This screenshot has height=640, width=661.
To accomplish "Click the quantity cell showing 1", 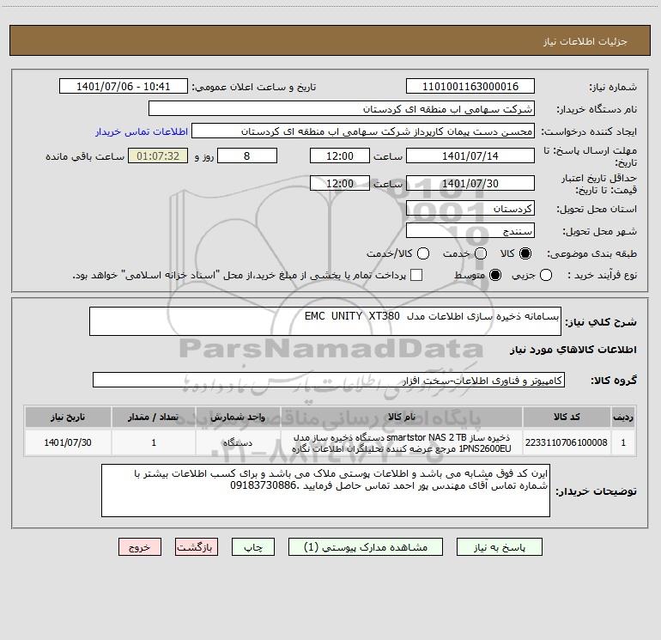I will (x=154, y=442).
